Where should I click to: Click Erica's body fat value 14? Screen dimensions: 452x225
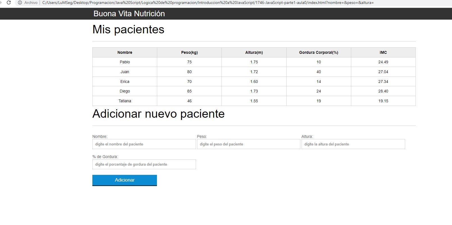point(319,82)
